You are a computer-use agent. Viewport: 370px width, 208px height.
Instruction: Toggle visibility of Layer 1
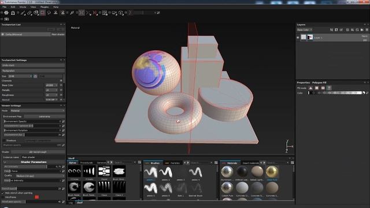(298, 38)
